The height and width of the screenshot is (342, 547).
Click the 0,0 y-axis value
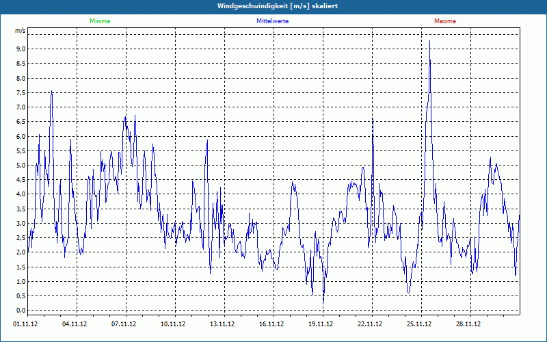tap(21, 311)
